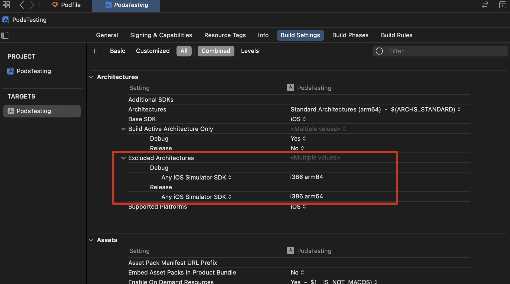Change Embed Asset Packs In Product Bundle value
Image resolution: width=510 pixels, height=284 pixels.
coord(297,272)
